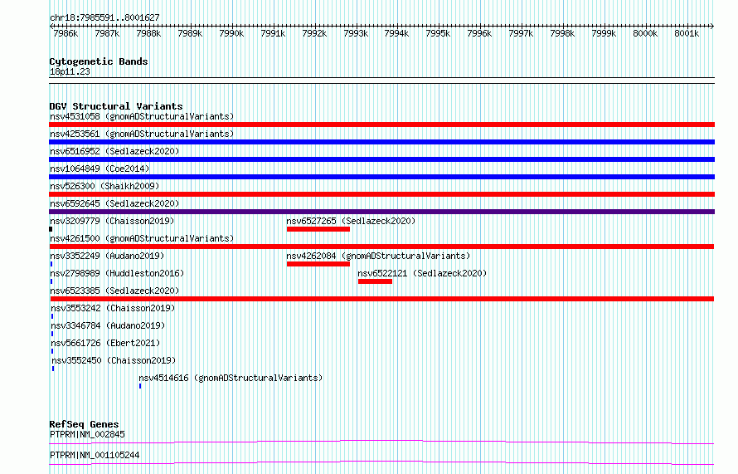Click nsv2798989 Huddleston2016 label

(117, 273)
